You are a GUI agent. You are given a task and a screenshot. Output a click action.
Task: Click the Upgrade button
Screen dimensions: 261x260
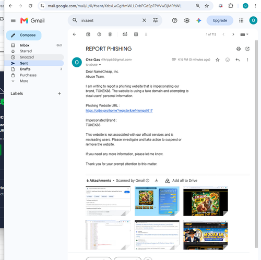coord(220,20)
